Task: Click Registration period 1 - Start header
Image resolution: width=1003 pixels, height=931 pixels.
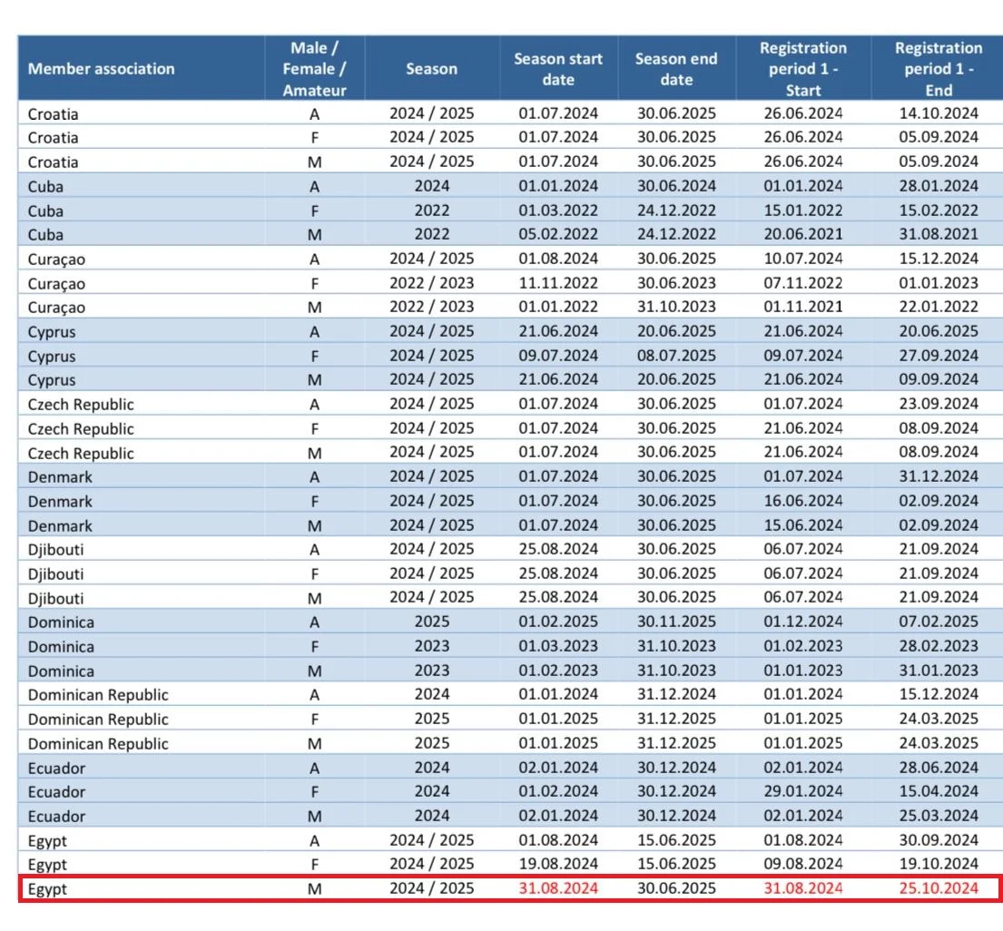Action: pos(803,69)
